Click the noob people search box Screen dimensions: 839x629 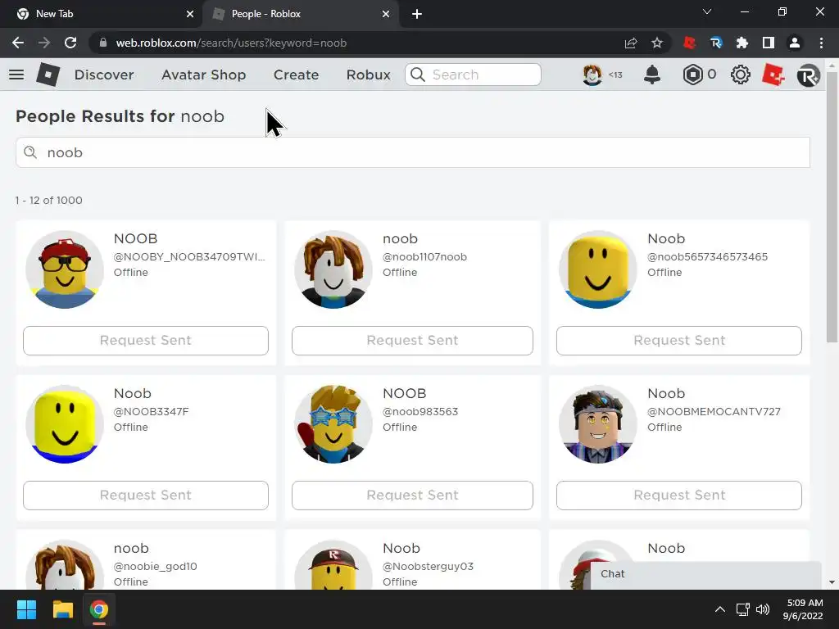click(x=413, y=152)
